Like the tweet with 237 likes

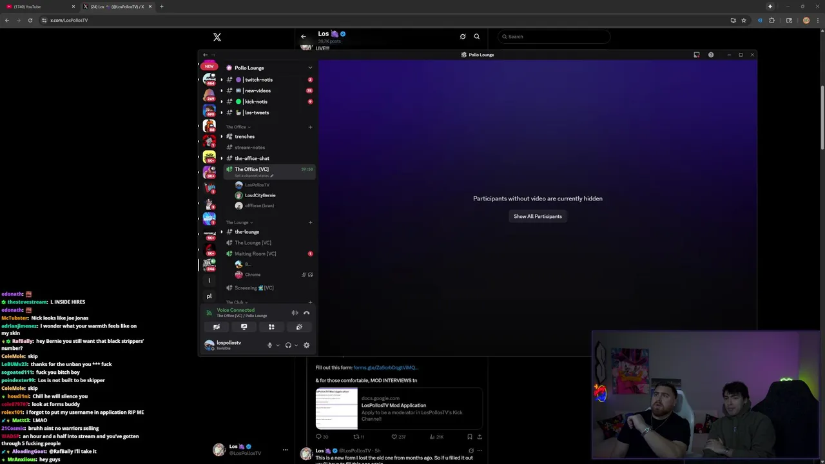398,437
